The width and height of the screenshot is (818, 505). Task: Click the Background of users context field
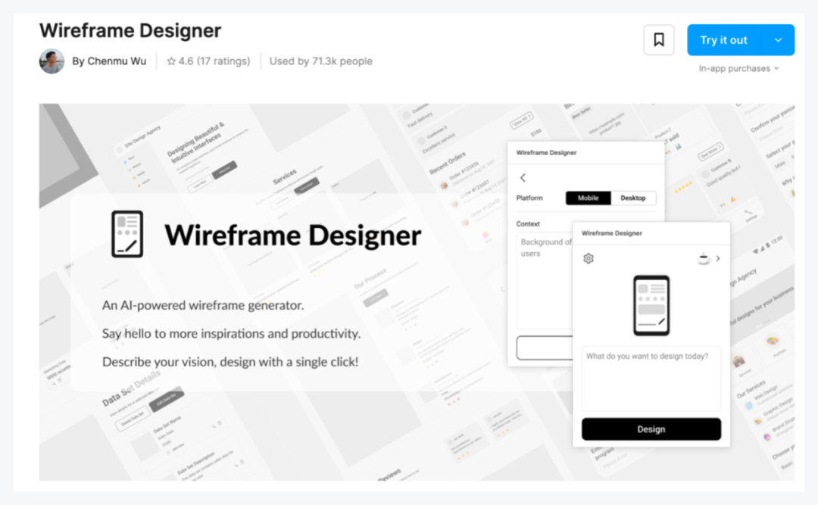[x=545, y=280]
